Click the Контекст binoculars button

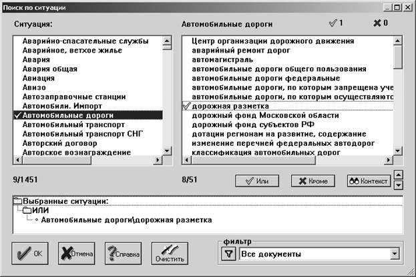pyautogui.click(x=368, y=180)
